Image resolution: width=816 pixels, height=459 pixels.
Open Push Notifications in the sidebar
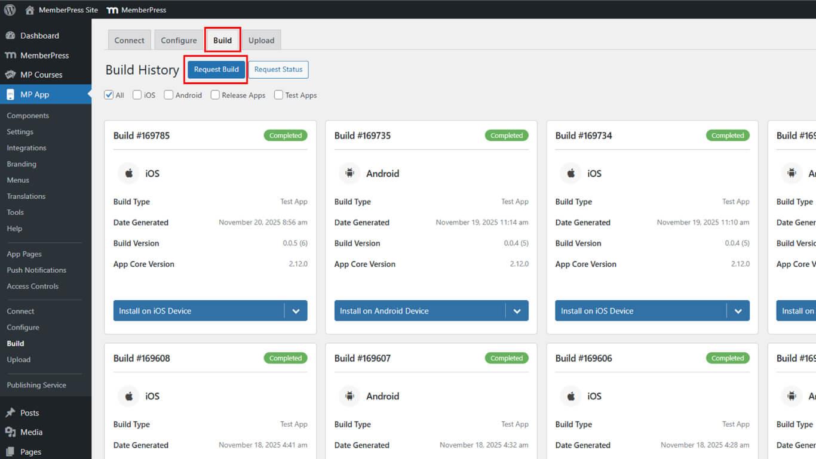click(x=36, y=270)
